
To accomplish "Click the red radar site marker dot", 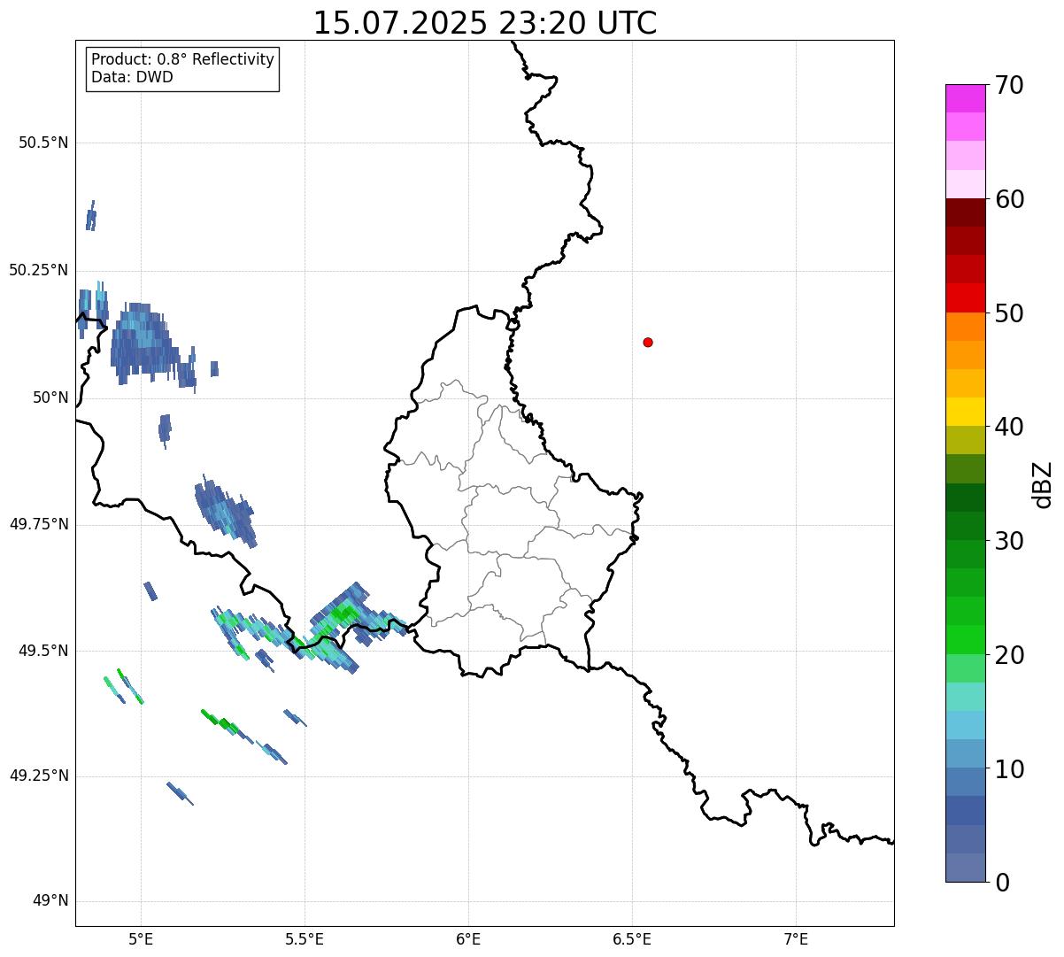I will [648, 342].
